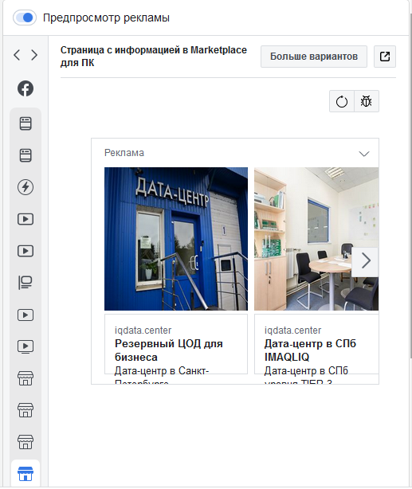
Task: Toggle the Предпросмотр рекламы switch
Action: click(x=25, y=18)
